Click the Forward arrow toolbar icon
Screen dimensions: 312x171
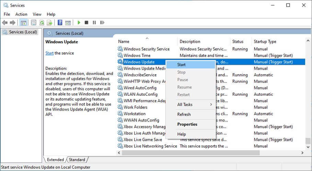click(x=13, y=23)
